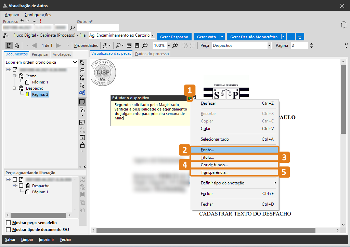The height and width of the screenshot is (247, 350).
Task: Open the Gerar Decisão Monocrática dropdown arrow
Action: [x=283, y=37]
